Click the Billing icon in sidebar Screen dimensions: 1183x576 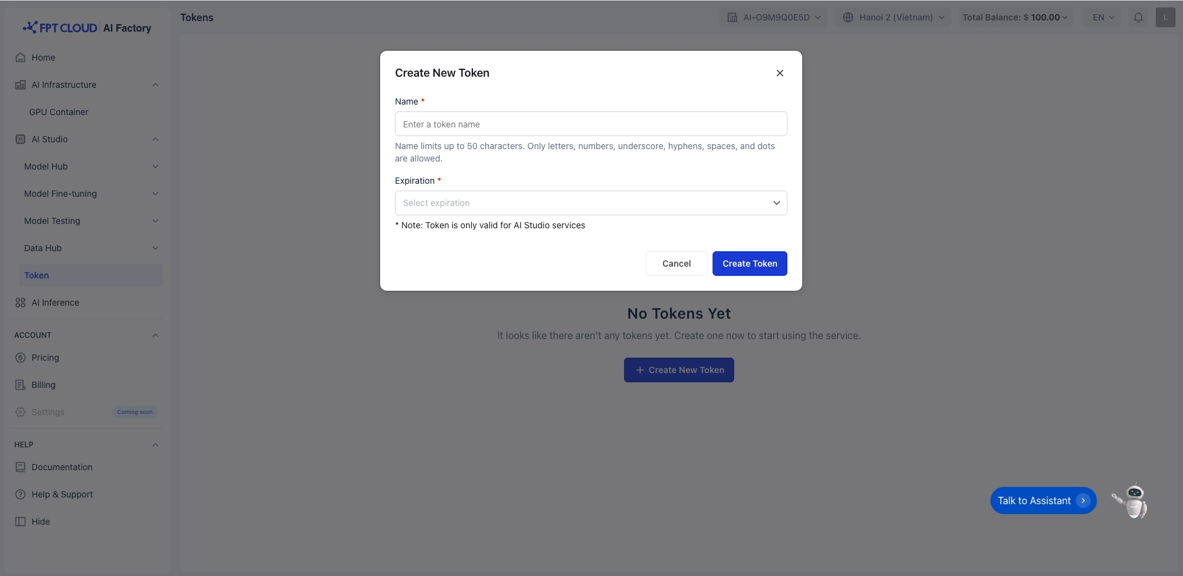(x=20, y=385)
